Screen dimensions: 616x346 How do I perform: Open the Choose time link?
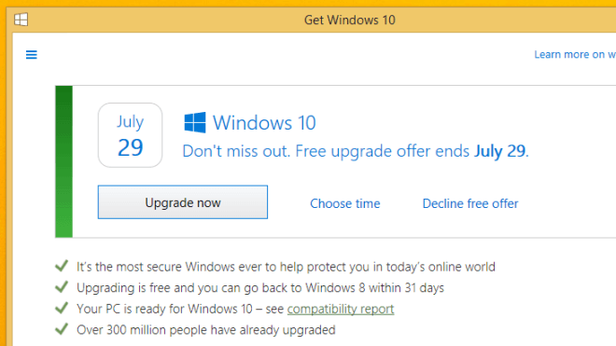coord(345,203)
